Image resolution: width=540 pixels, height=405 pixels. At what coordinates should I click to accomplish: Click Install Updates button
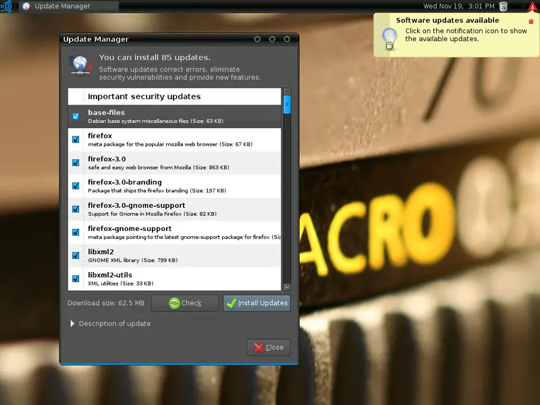coord(257,303)
